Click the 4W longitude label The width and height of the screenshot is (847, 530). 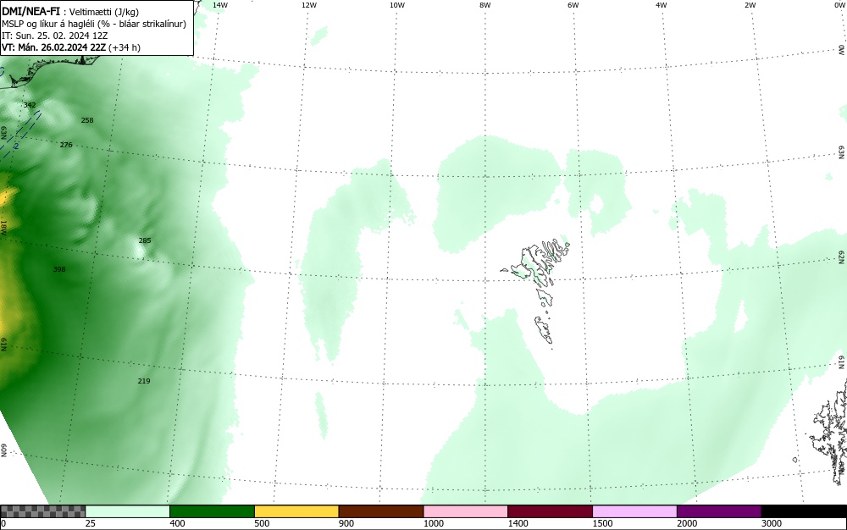tap(662, 5)
